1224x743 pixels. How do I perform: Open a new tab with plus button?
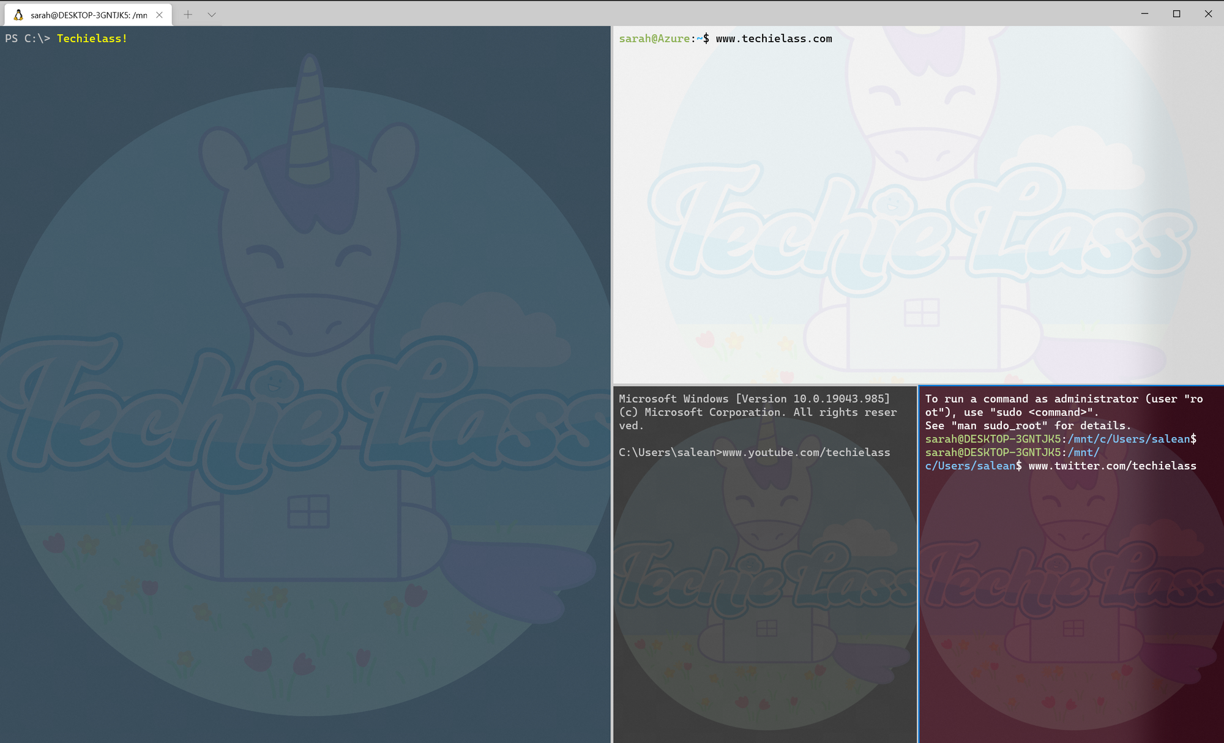point(188,15)
